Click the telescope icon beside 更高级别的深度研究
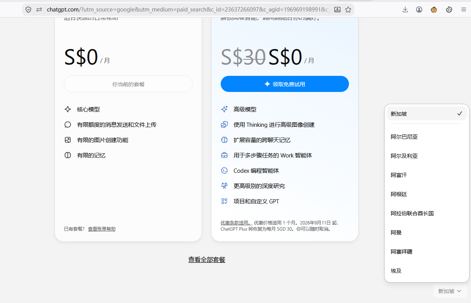The height and width of the screenshot is (303, 471). click(x=225, y=186)
